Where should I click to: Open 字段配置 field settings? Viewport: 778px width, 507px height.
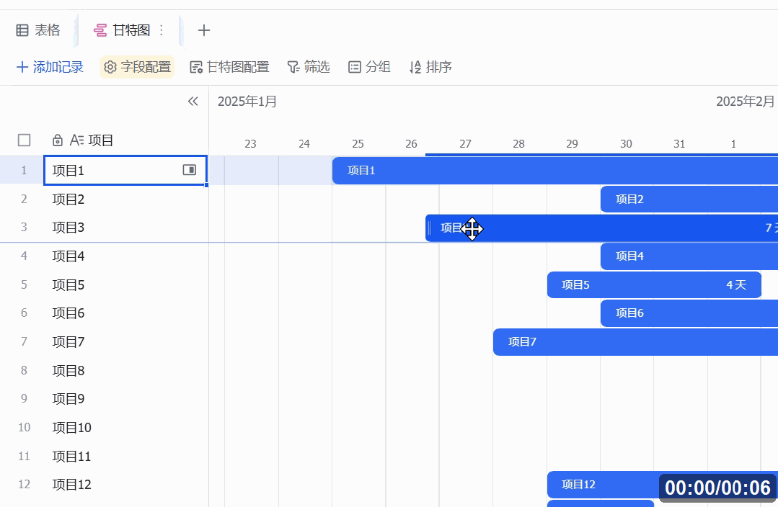coord(137,67)
